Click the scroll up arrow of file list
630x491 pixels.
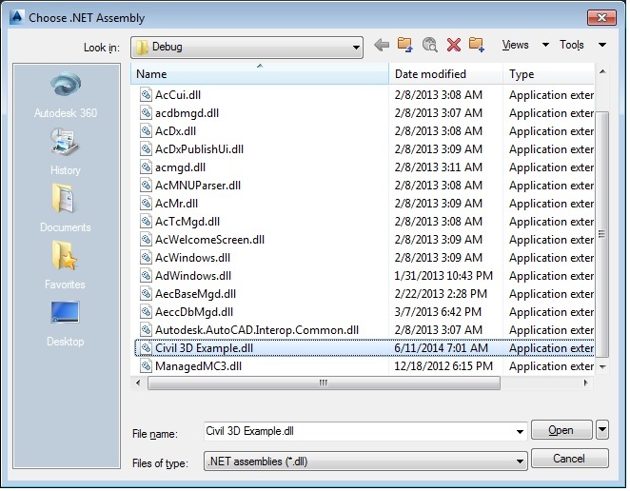602,72
